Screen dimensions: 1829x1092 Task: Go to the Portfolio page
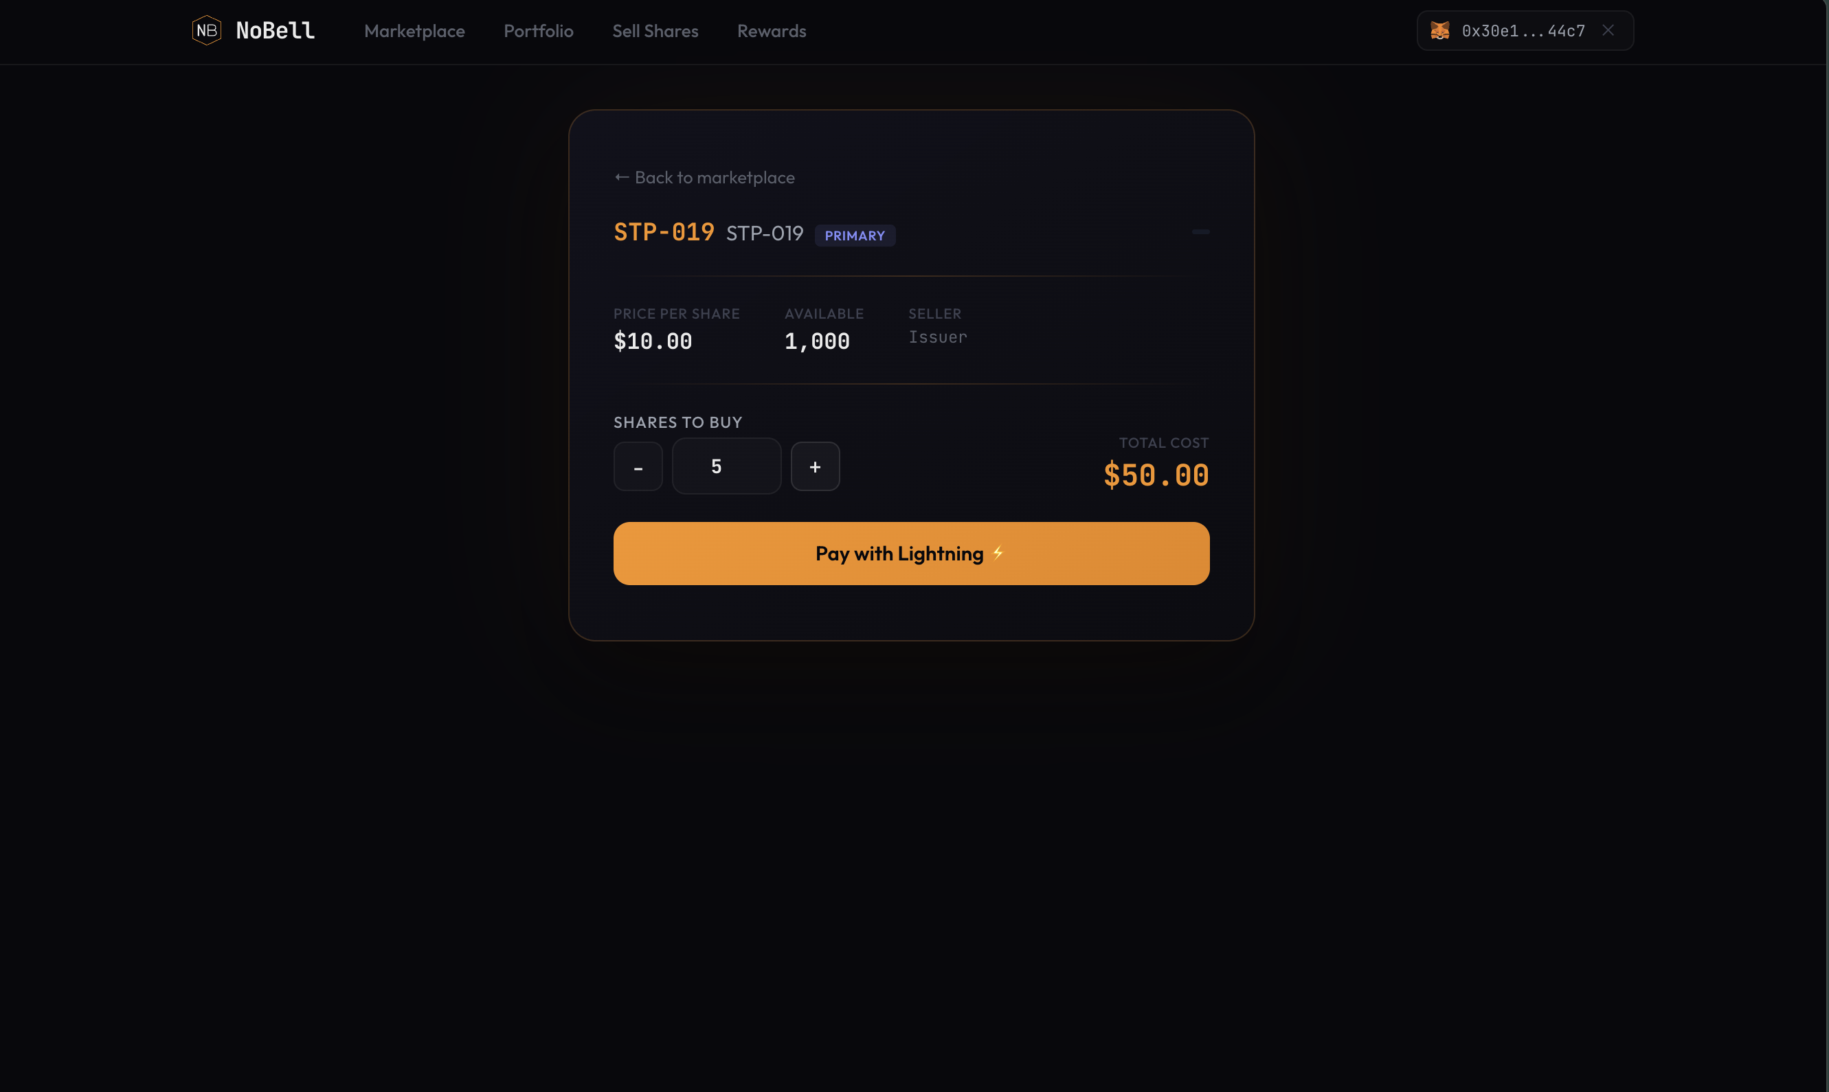click(538, 31)
